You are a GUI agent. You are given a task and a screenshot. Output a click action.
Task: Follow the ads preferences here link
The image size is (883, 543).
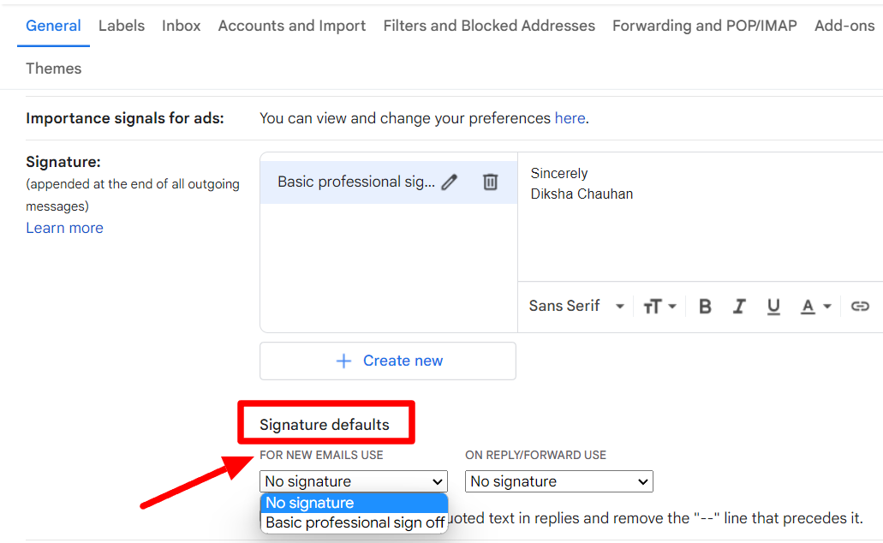pos(570,118)
